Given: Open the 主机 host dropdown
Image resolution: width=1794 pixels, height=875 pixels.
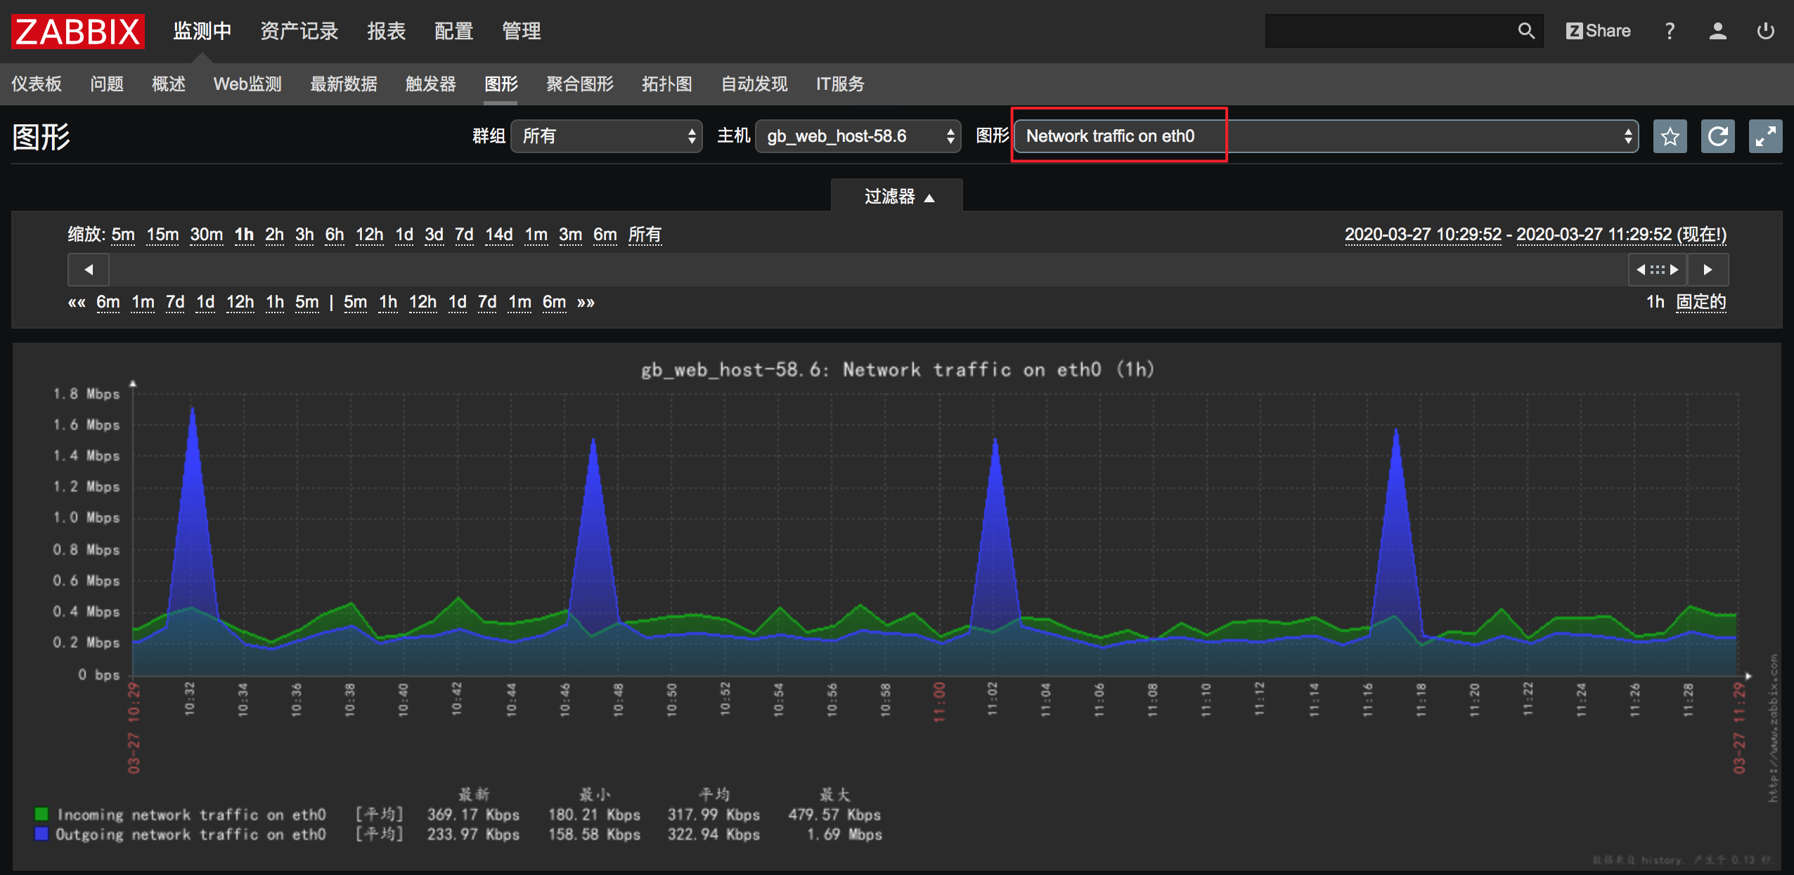Looking at the screenshot, I should pos(858,136).
